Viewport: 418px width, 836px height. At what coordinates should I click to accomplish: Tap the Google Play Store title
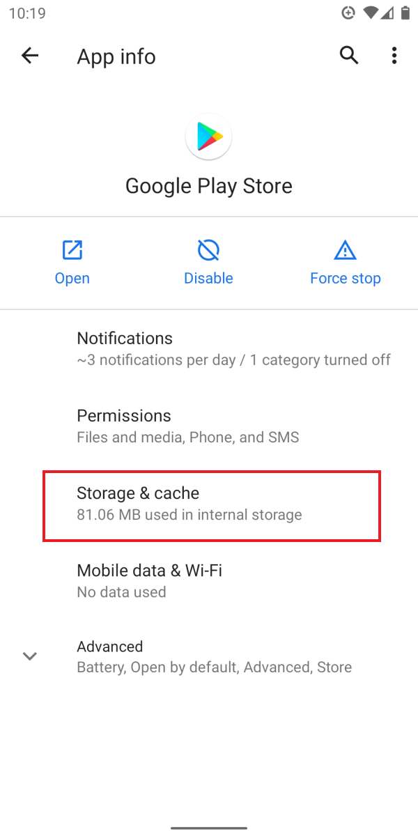(209, 186)
